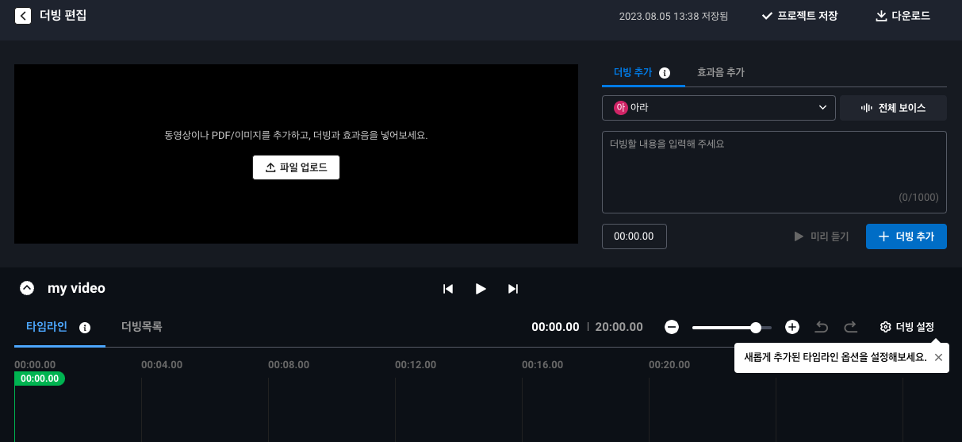Close the timeline option tooltip

click(x=938, y=357)
